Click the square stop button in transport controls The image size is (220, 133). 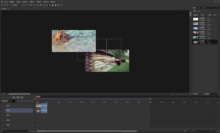pos(22,101)
